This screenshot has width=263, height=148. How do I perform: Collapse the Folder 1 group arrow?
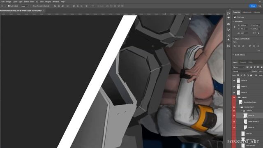(242, 111)
